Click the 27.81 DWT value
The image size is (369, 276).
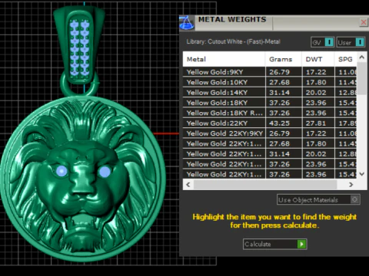tap(316, 123)
